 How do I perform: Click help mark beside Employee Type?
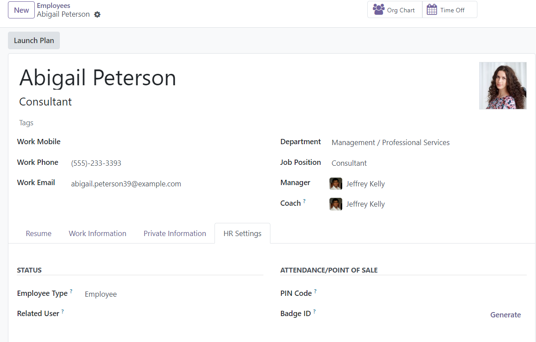tap(71, 291)
